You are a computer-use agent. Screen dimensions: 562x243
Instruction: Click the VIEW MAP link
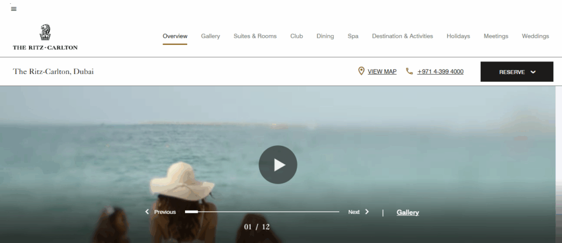[x=382, y=72]
